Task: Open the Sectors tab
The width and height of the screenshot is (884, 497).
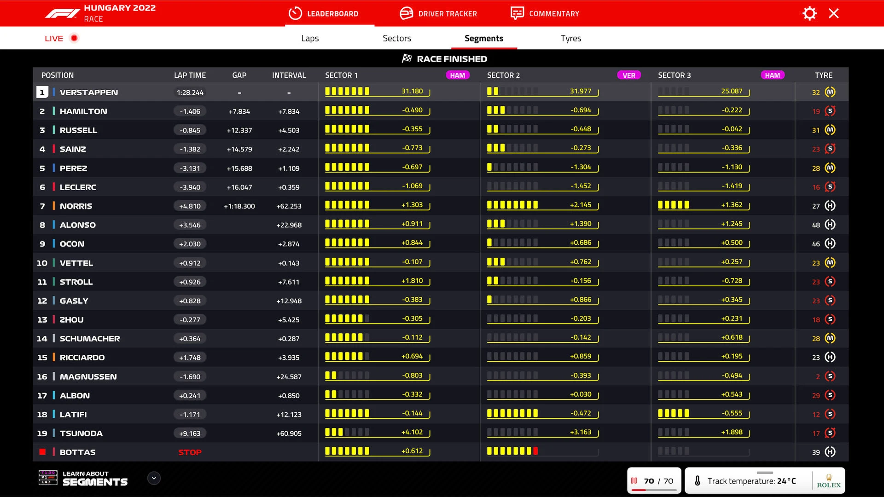Action: point(396,38)
